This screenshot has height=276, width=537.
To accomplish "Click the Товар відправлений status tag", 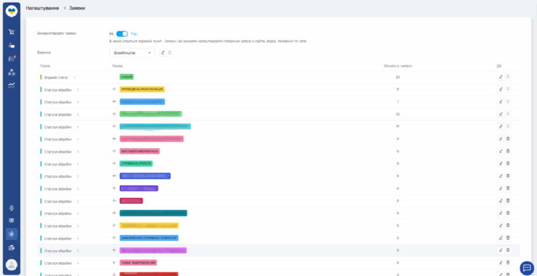I will tap(138, 262).
